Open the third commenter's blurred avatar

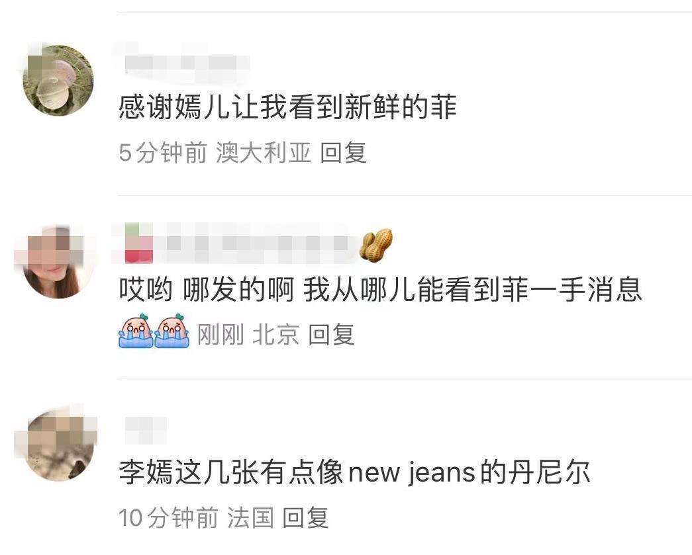pyautogui.click(x=60, y=445)
